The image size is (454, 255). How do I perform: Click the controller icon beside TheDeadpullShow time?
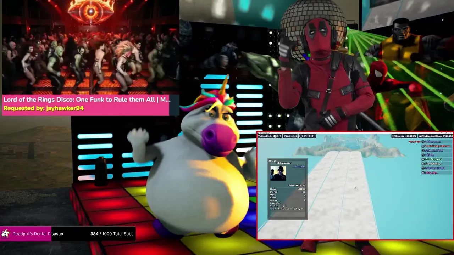[x=421, y=136]
